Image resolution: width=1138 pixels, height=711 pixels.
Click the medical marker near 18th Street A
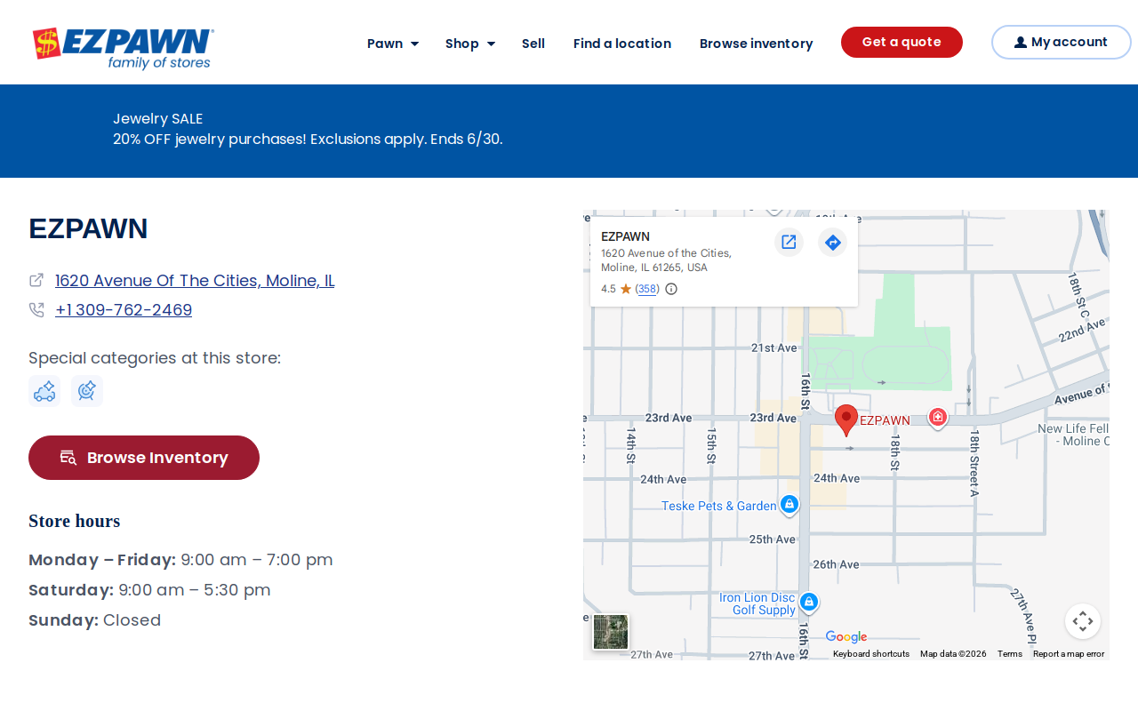click(937, 417)
